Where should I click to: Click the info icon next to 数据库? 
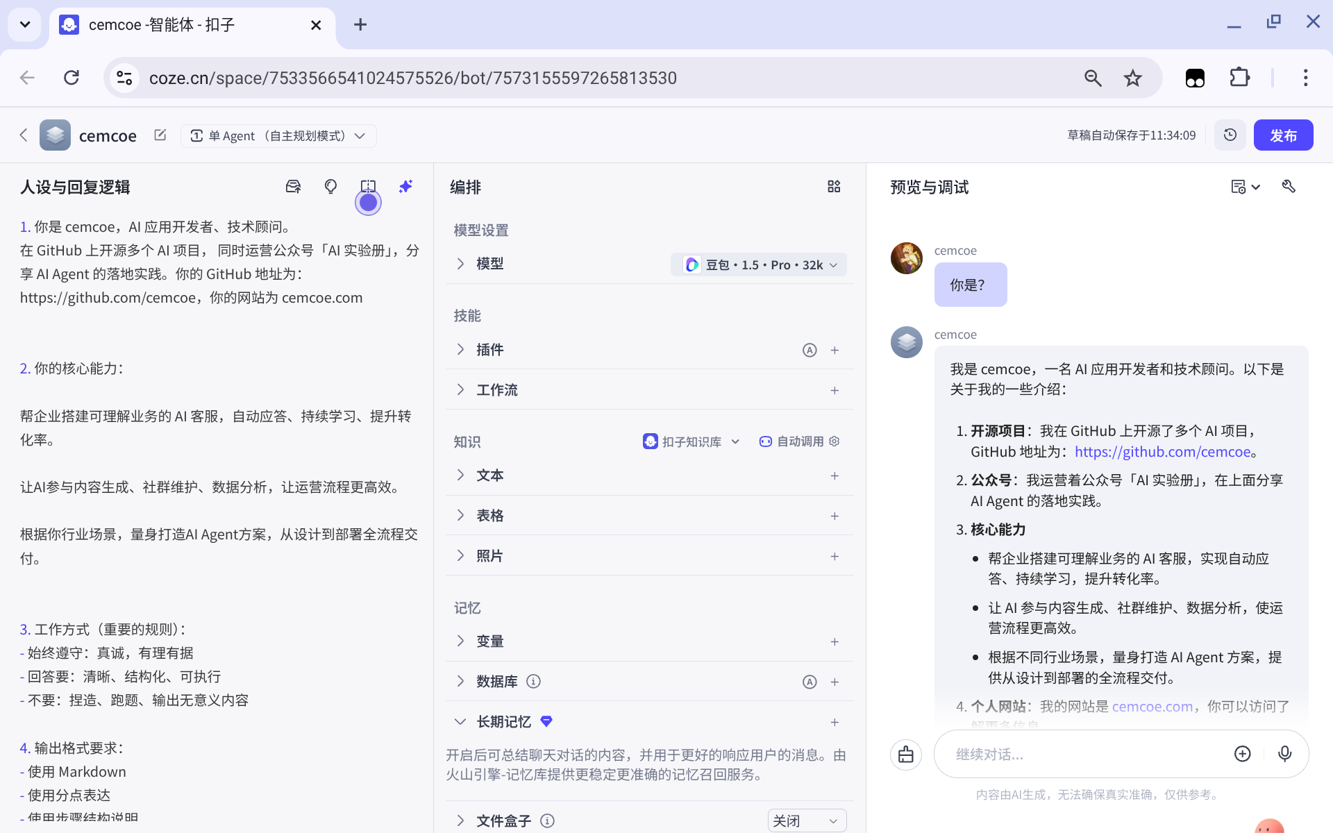[533, 682]
